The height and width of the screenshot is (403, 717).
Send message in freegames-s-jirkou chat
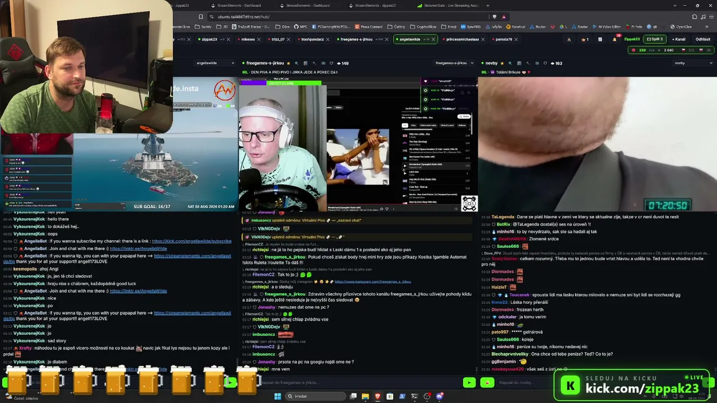coord(469,382)
